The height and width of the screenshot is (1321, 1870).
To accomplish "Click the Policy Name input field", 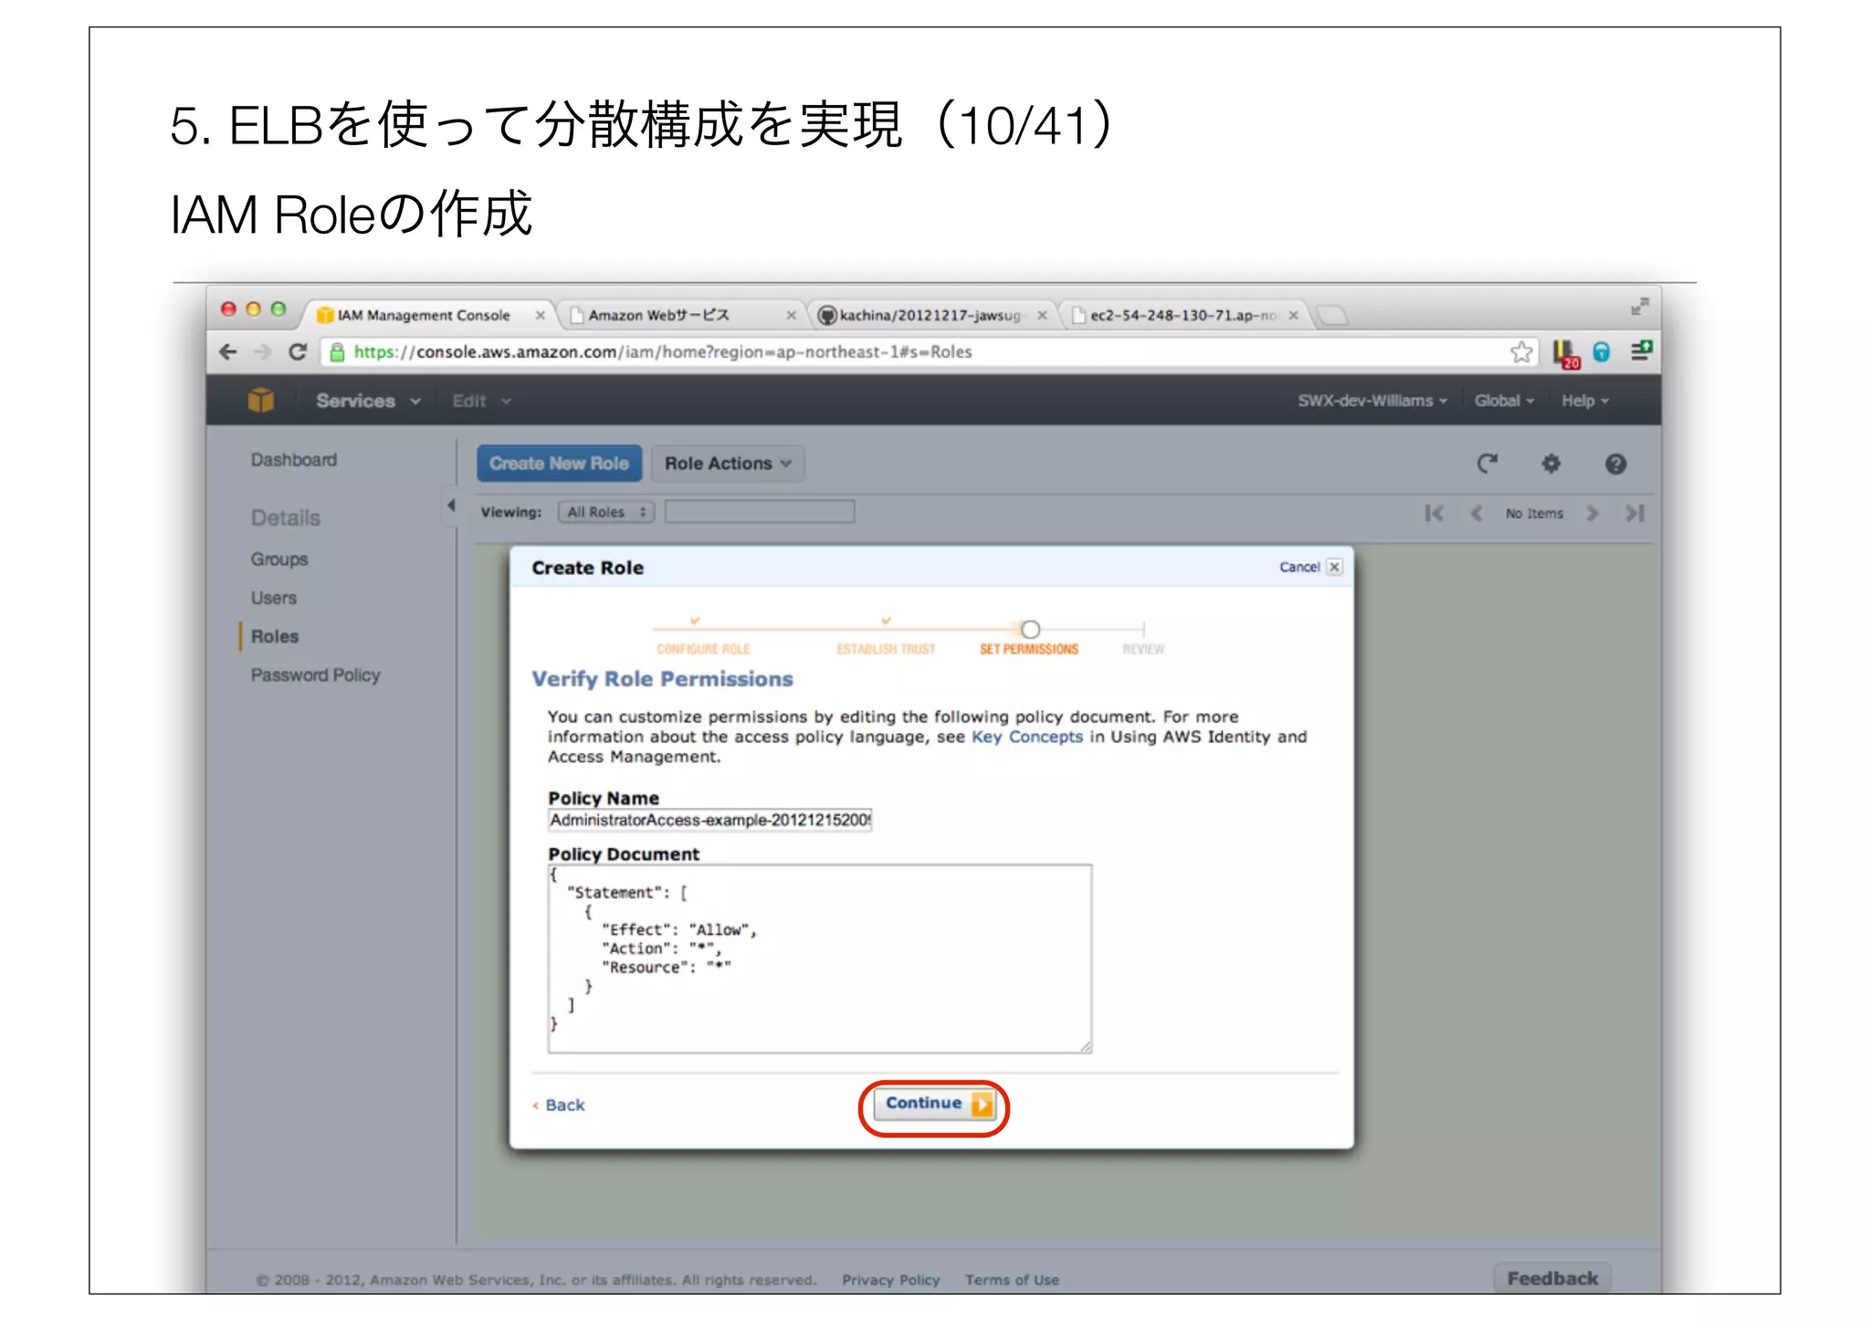I will [709, 820].
